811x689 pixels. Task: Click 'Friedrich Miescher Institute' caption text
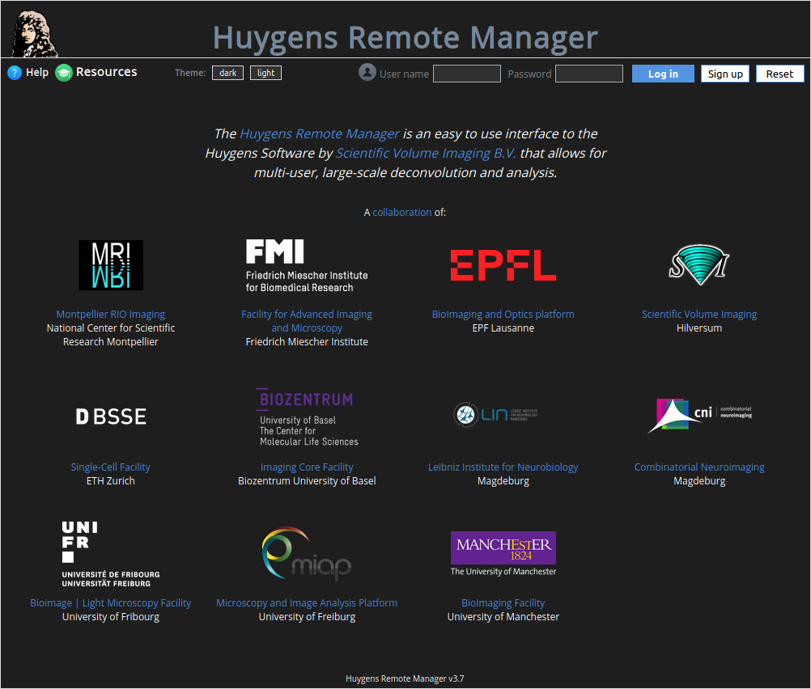[x=307, y=342]
